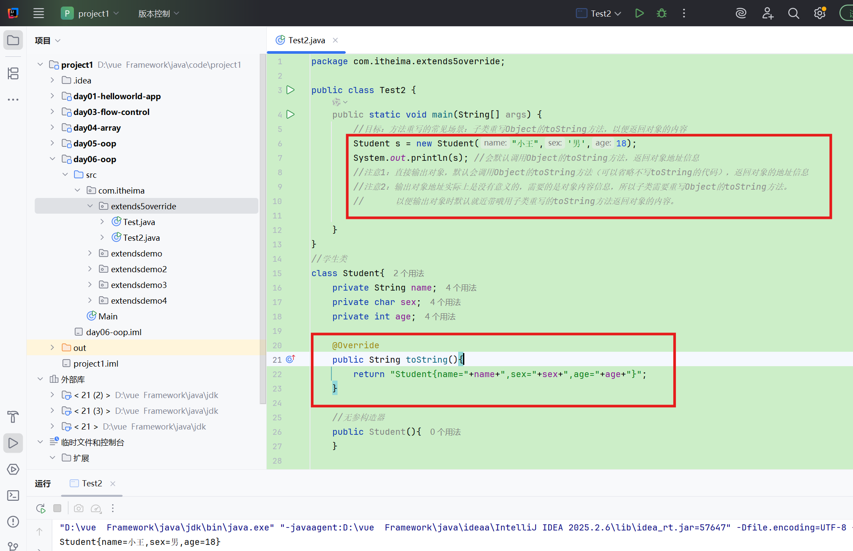Toggle the Project folder tool window
Image resolution: width=853 pixels, height=551 pixels.
click(13, 41)
